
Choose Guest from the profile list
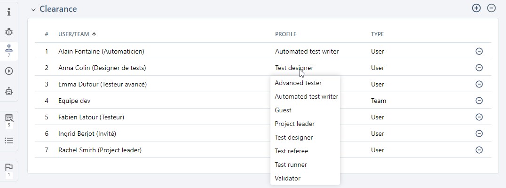pos(283,110)
